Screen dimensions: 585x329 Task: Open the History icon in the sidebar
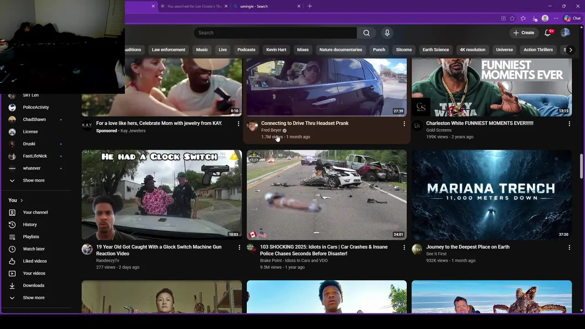tap(12, 224)
